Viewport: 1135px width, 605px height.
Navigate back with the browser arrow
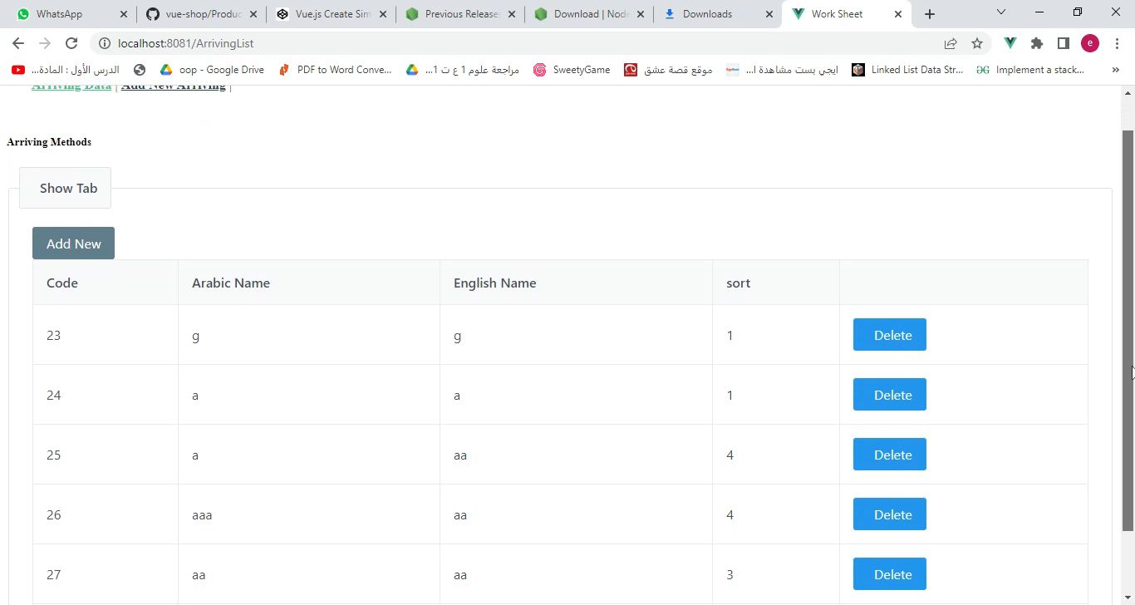pos(17,43)
